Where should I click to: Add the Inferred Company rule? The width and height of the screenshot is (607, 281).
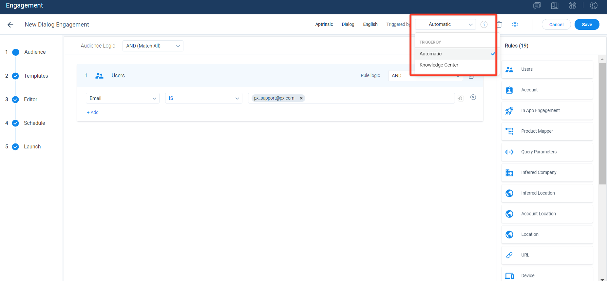(x=547, y=173)
